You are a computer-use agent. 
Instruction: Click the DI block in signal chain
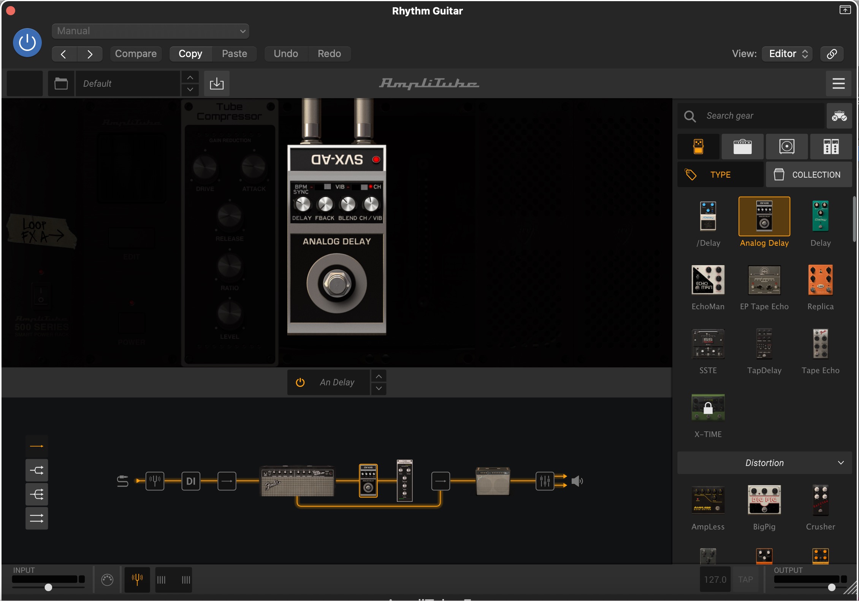[x=191, y=481]
